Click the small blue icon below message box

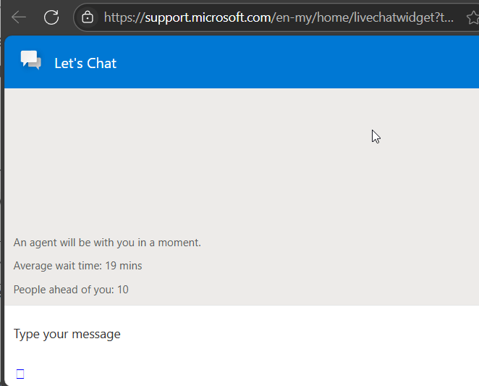click(x=20, y=374)
